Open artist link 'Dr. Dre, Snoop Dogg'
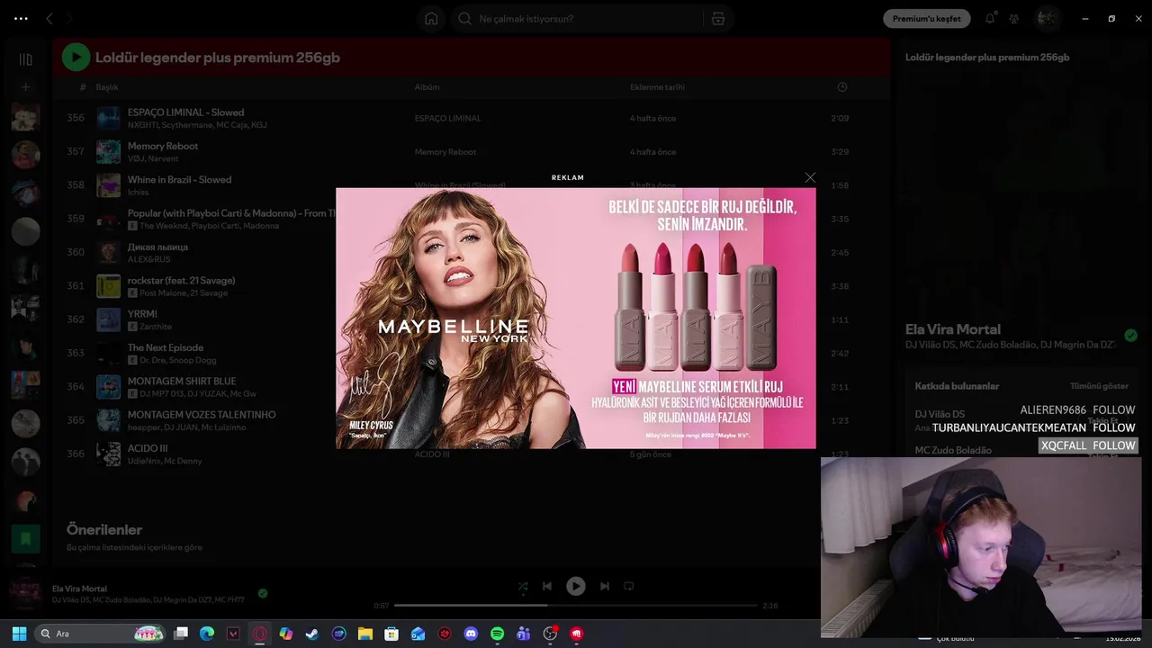Image resolution: width=1152 pixels, height=648 pixels. click(178, 360)
